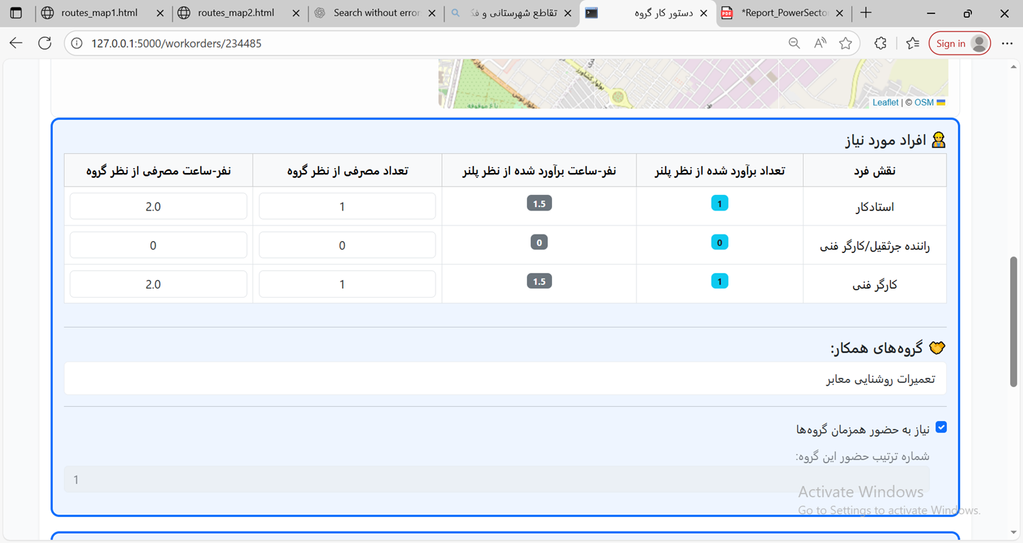Uncheck the نیاز به حضور همزمان گروه‌ها checkbox

[941, 427]
